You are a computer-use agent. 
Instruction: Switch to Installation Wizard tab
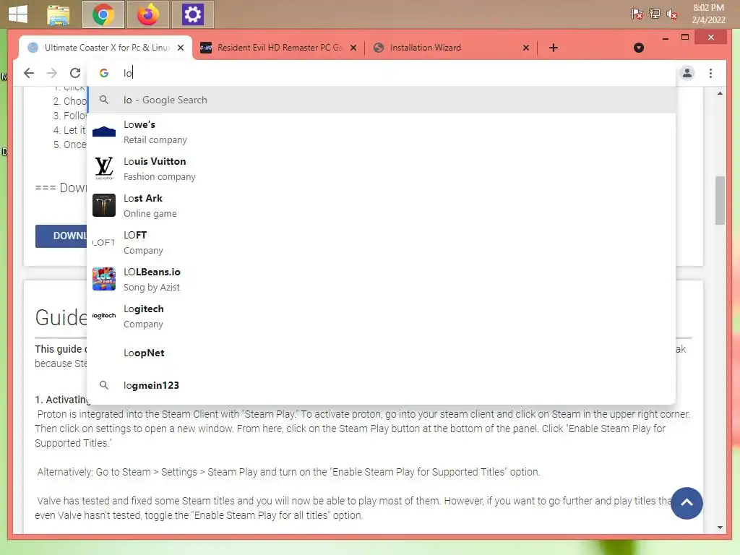[451, 48]
